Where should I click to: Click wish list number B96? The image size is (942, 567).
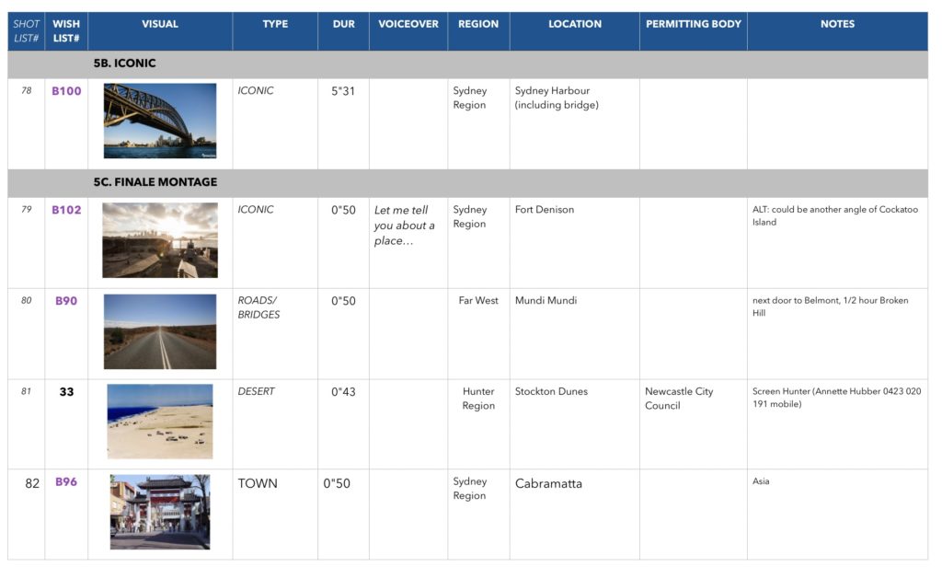click(66, 481)
